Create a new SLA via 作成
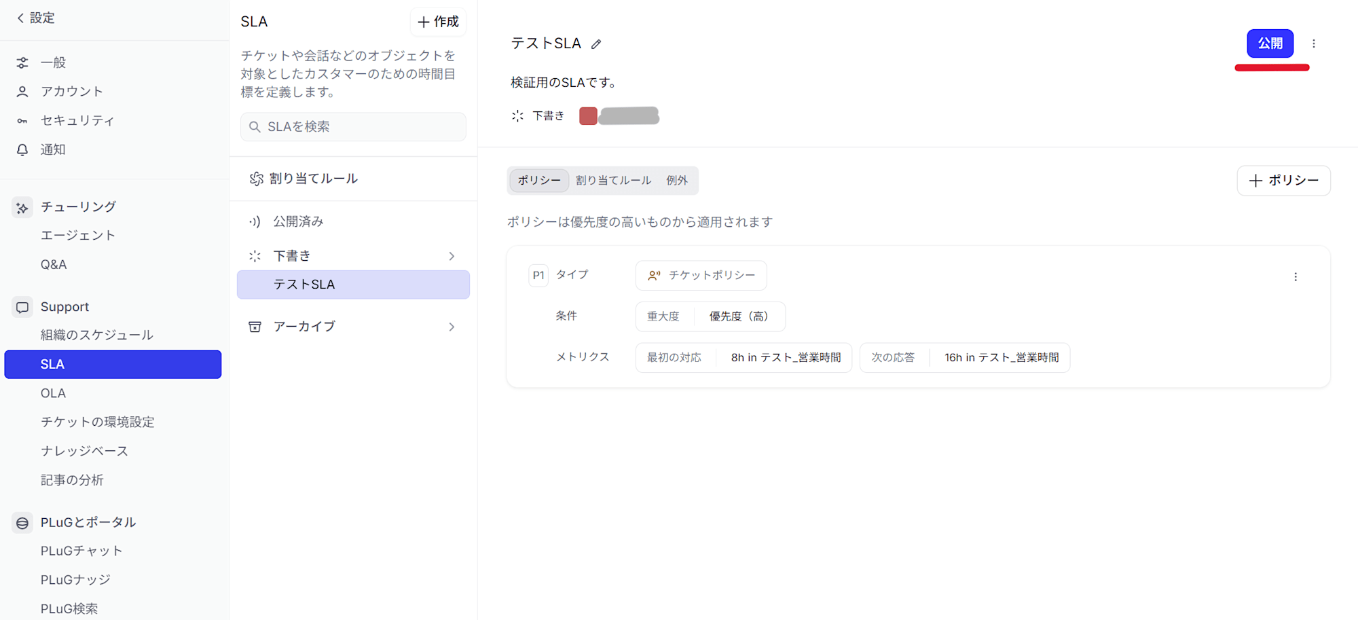Image resolution: width=1358 pixels, height=620 pixels. click(438, 22)
